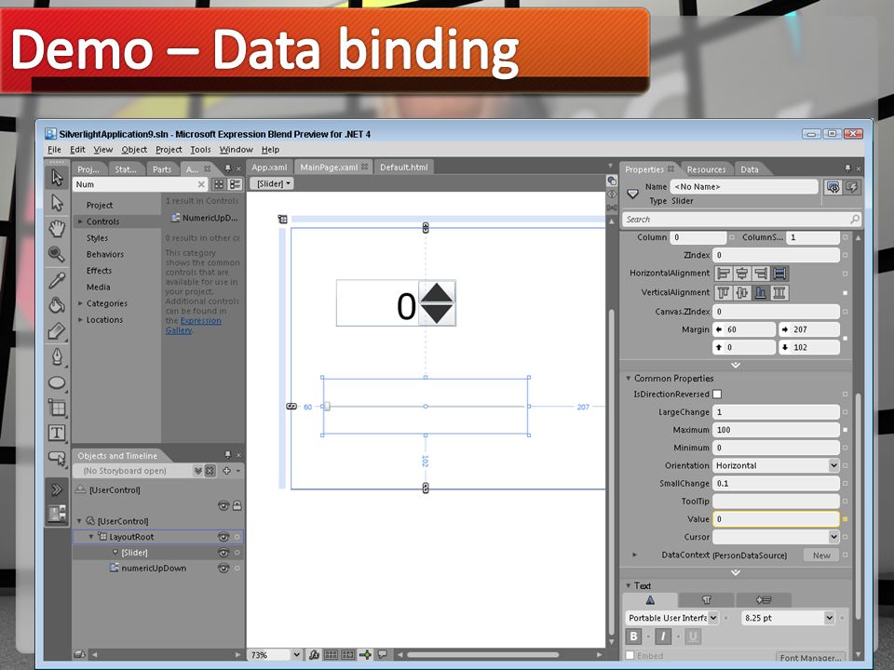Expand the Categories asset node
The height and width of the screenshot is (670, 894).
pyautogui.click(x=80, y=303)
